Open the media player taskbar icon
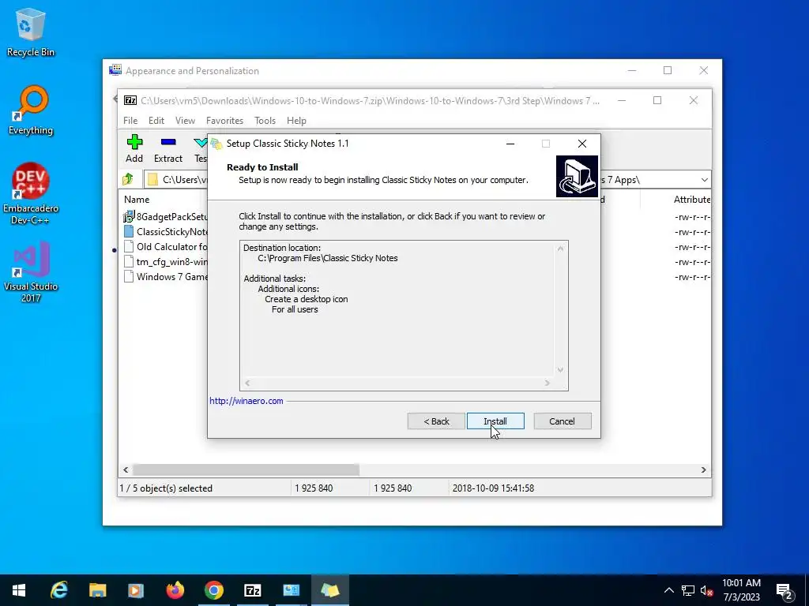809x606 pixels. tap(136, 590)
